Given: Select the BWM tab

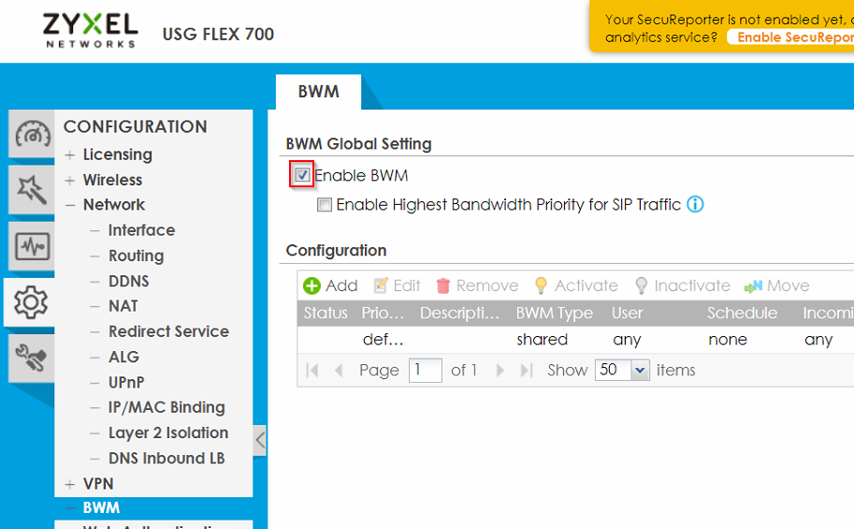Looking at the screenshot, I should tap(318, 92).
